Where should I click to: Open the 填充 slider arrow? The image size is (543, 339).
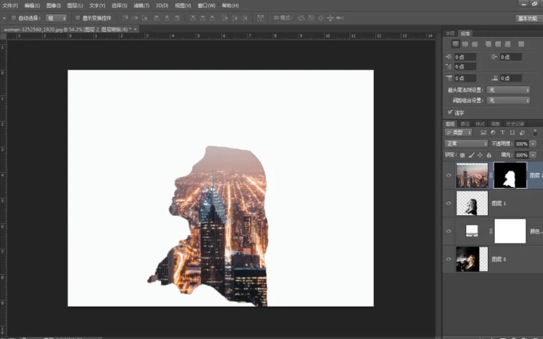(533, 155)
